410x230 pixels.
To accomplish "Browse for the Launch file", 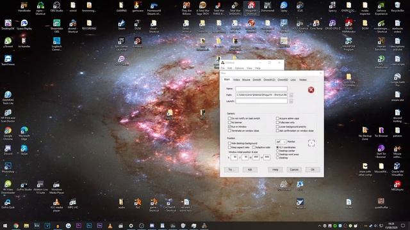I will click(x=291, y=101).
